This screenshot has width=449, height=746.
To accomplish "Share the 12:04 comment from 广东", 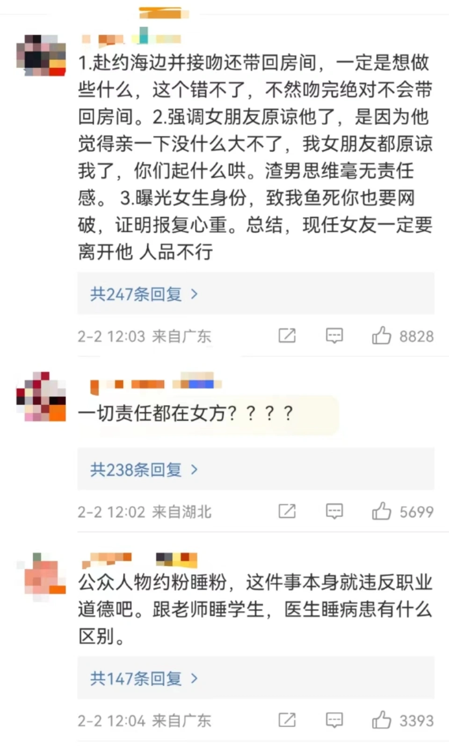I will coord(287,720).
